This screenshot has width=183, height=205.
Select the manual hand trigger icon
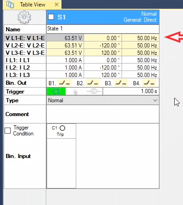[75, 92]
